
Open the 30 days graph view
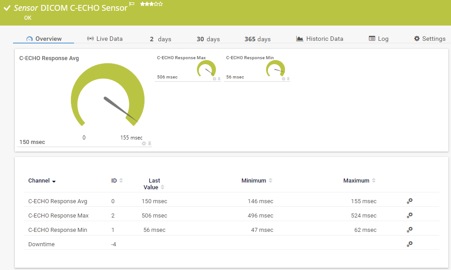click(208, 39)
